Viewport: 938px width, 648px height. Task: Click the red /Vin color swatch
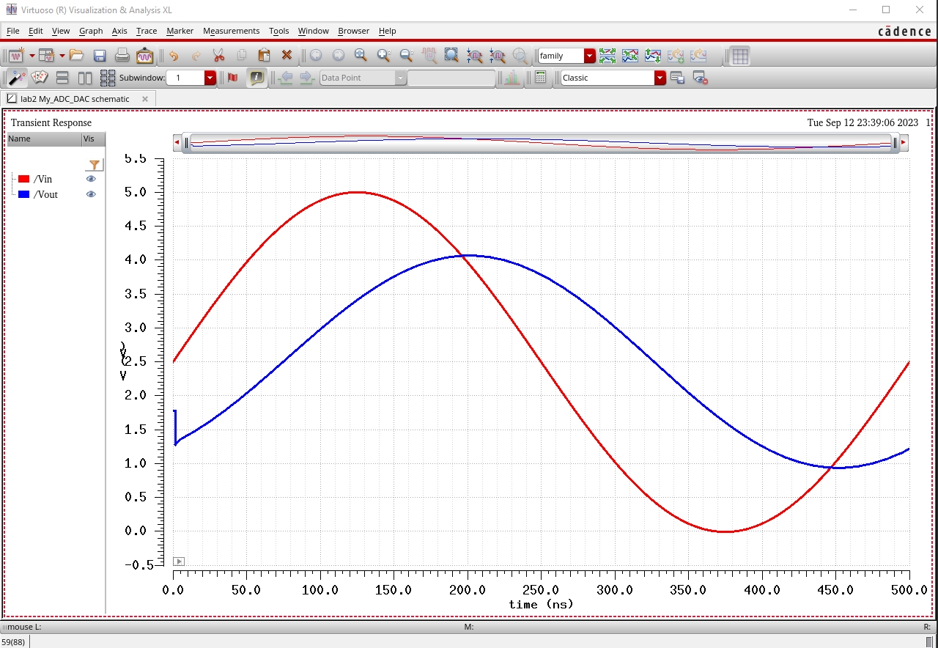tap(23, 179)
